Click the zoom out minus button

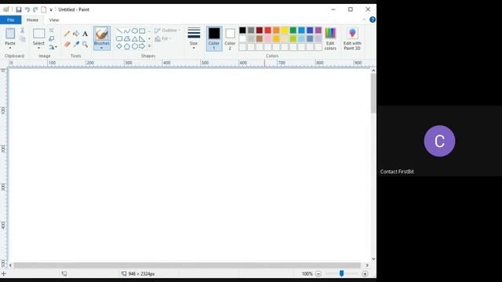tap(318, 273)
